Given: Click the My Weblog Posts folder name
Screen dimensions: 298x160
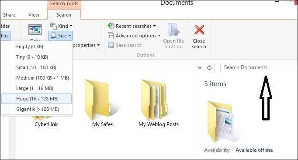Looking at the screenshot, I should pyautogui.click(x=159, y=124).
